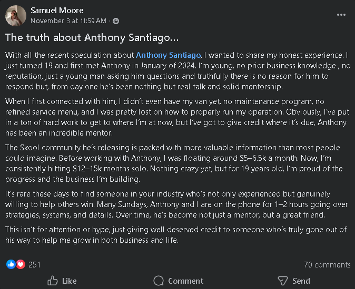The width and height of the screenshot is (355, 289).
Task: Click the blue thumbs-up reaction icon
Action: pos(11,264)
